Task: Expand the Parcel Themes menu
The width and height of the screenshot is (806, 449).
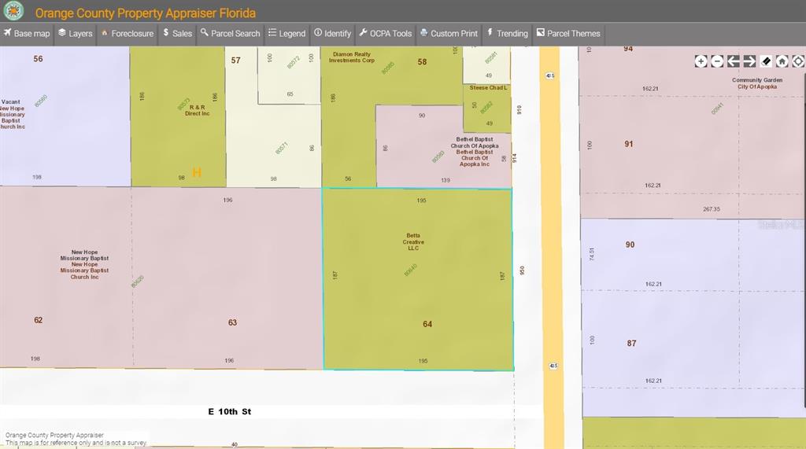Action: [568, 34]
